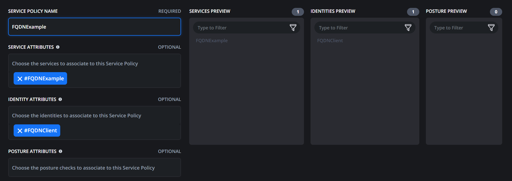Click the identities selection field
512x181 pixels.
[94, 116]
